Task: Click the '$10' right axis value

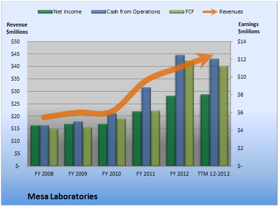Action: pyautogui.click(x=242, y=77)
